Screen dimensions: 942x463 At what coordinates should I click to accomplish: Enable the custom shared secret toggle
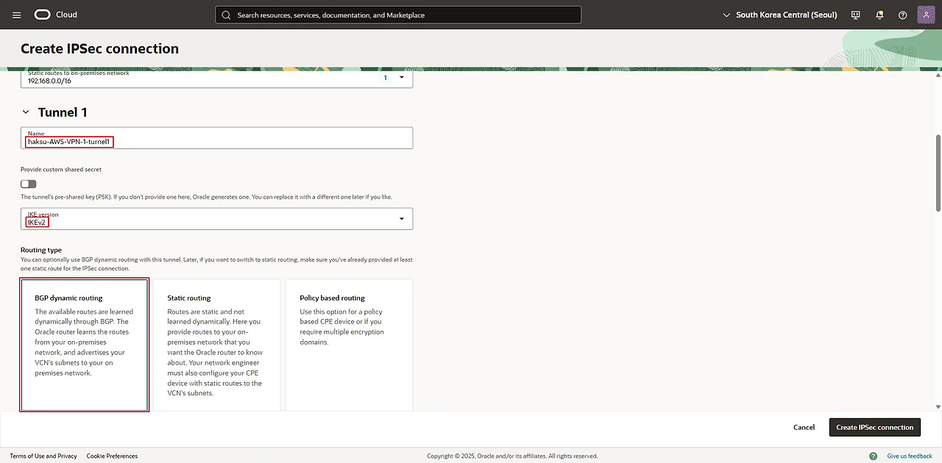pos(29,184)
